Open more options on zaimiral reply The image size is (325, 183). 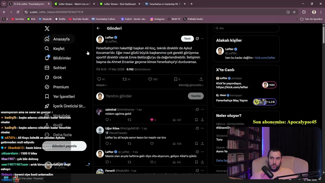point(202,110)
